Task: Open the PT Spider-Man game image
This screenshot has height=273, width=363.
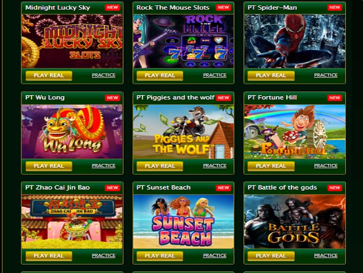Action: coord(295,41)
